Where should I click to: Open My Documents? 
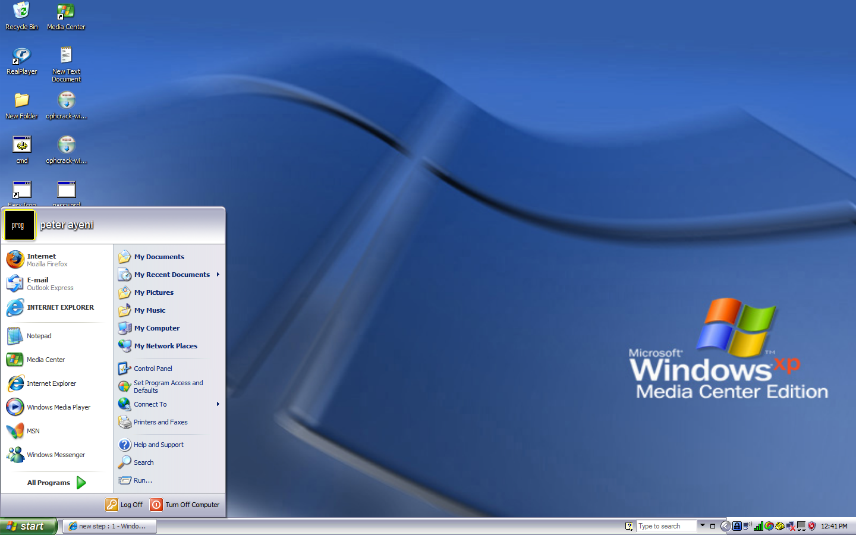coord(169,257)
